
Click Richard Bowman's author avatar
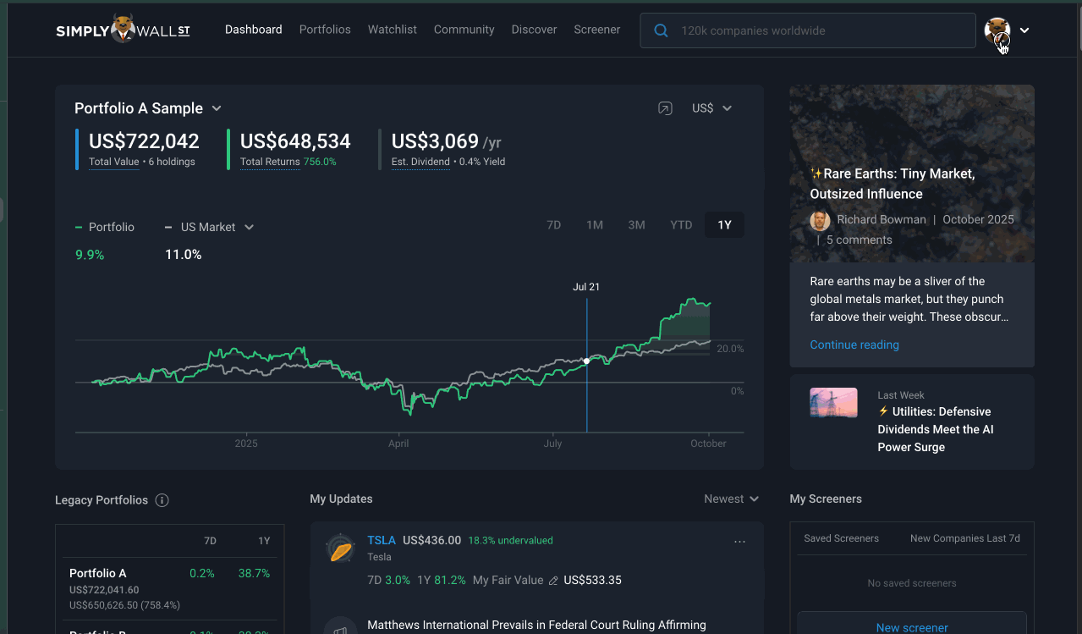coord(820,221)
